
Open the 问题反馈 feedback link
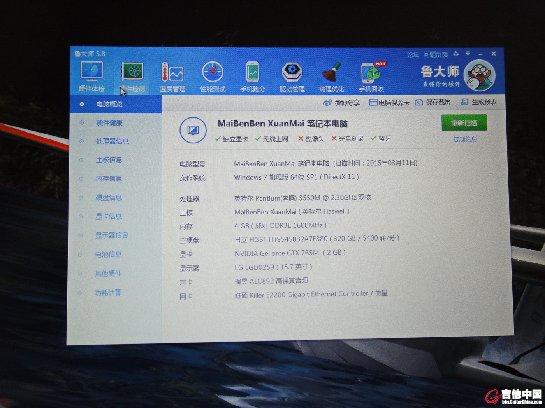click(436, 54)
